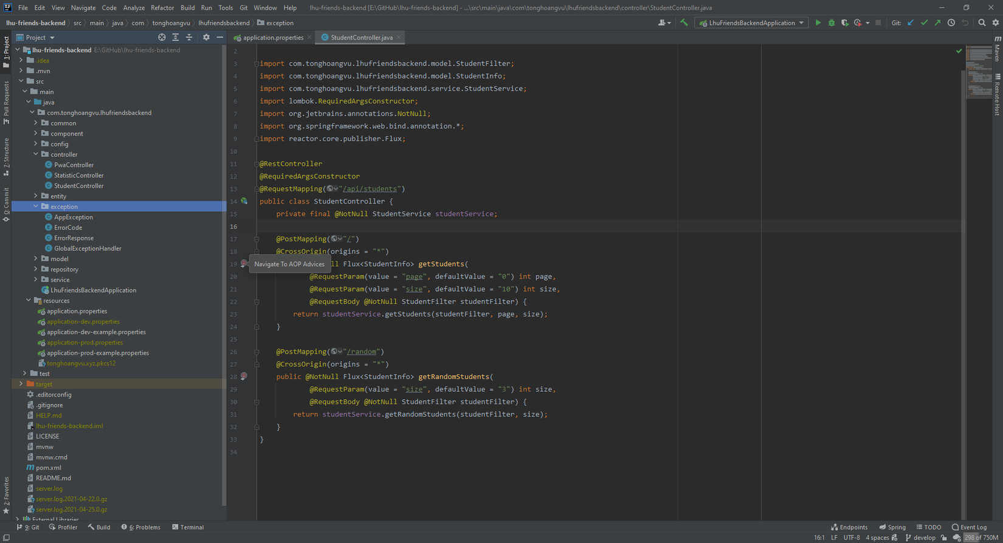Switch to the application.properties editor tab
Viewport: 1003px width, 543px height.
[272, 38]
